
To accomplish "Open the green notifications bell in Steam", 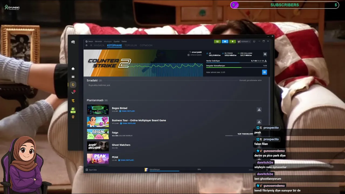I will coord(232,41).
